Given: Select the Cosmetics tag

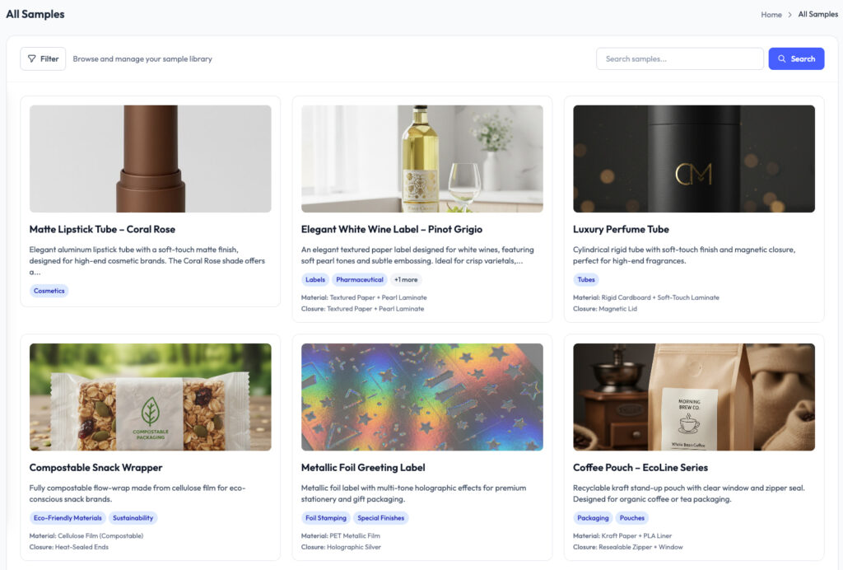Looking at the screenshot, I should [49, 291].
